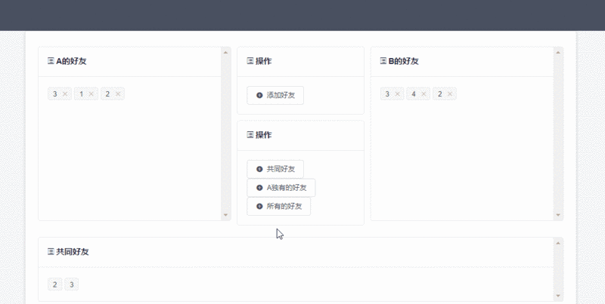Click the 所有的好友 button
Viewport: 605px width, 304px height.
[x=278, y=206]
